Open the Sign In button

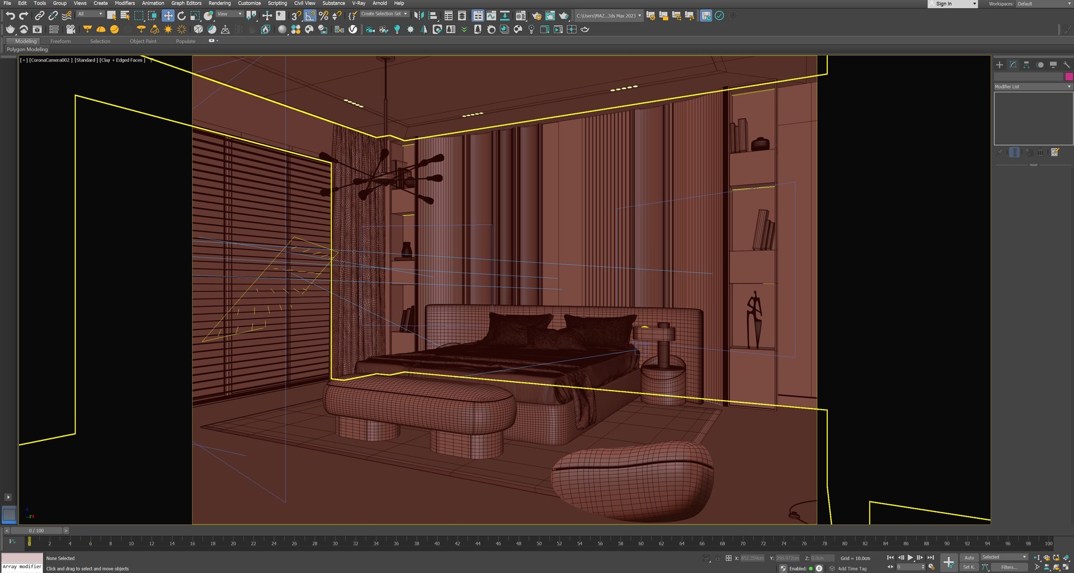point(953,4)
